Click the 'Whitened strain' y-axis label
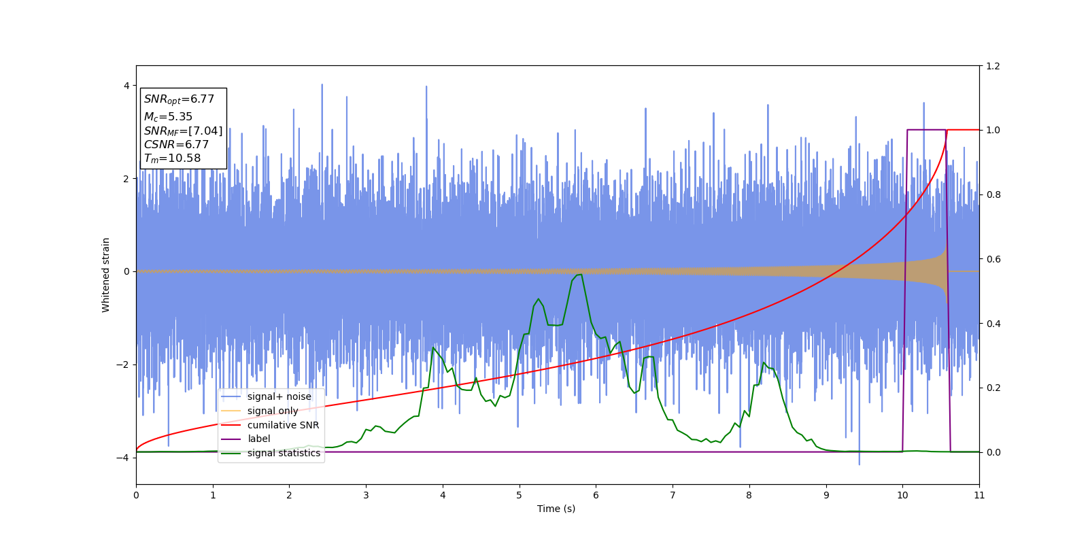Viewport: 1088px width, 544px height. [106, 275]
